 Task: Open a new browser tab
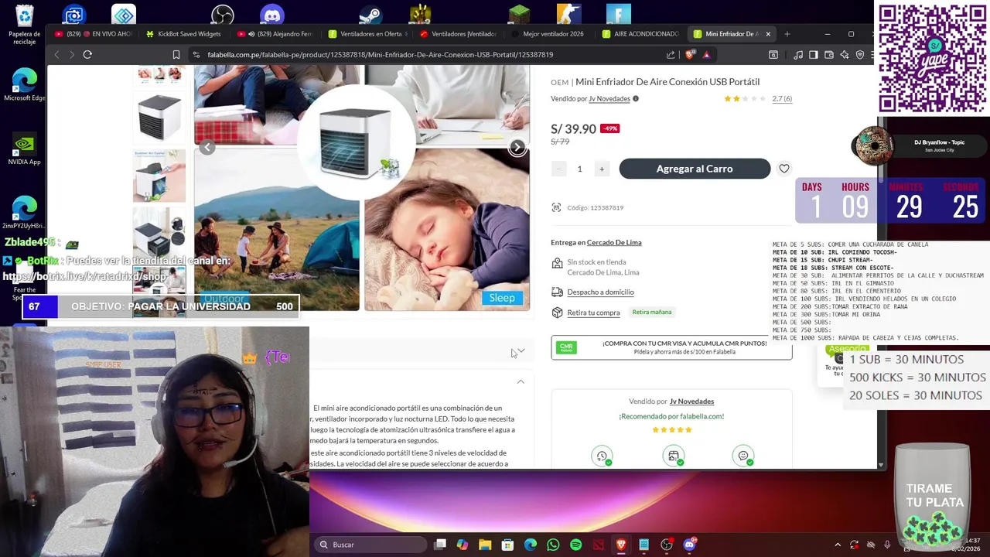787,34
